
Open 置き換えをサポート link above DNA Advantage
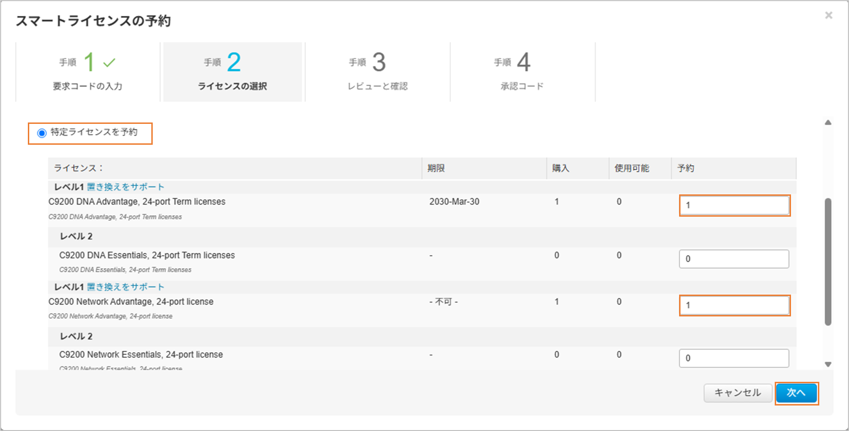[x=125, y=187]
